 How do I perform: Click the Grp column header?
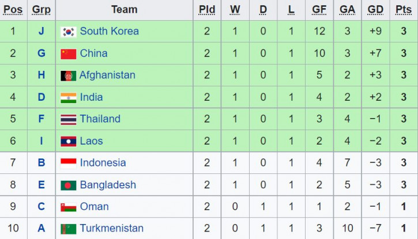pos(42,9)
